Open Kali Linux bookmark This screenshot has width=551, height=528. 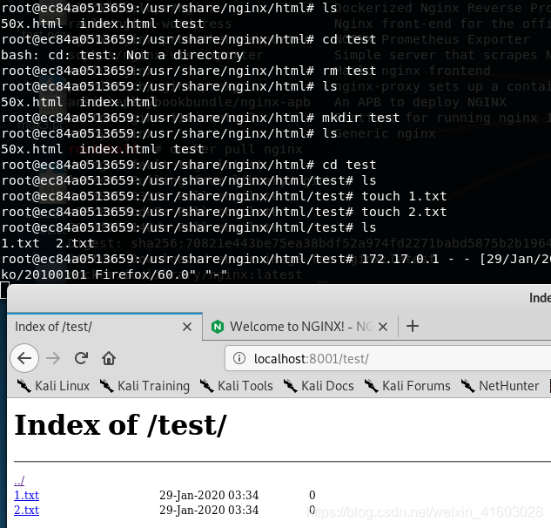click(53, 386)
